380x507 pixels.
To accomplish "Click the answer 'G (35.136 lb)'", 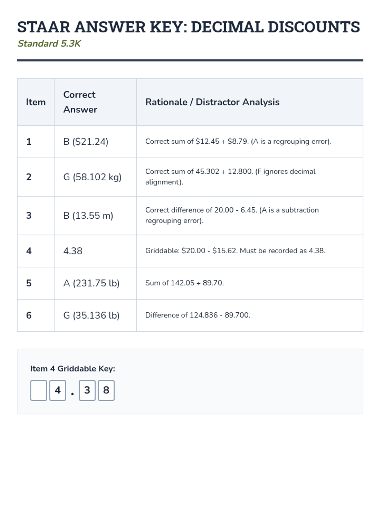I will click(92, 315).
